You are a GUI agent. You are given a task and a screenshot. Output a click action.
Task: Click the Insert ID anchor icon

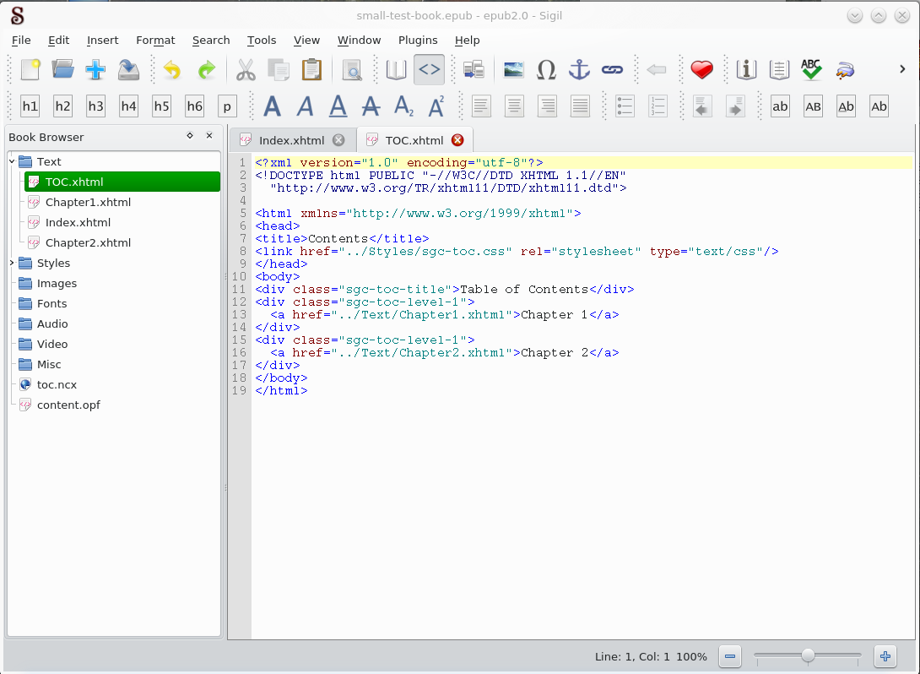(579, 70)
